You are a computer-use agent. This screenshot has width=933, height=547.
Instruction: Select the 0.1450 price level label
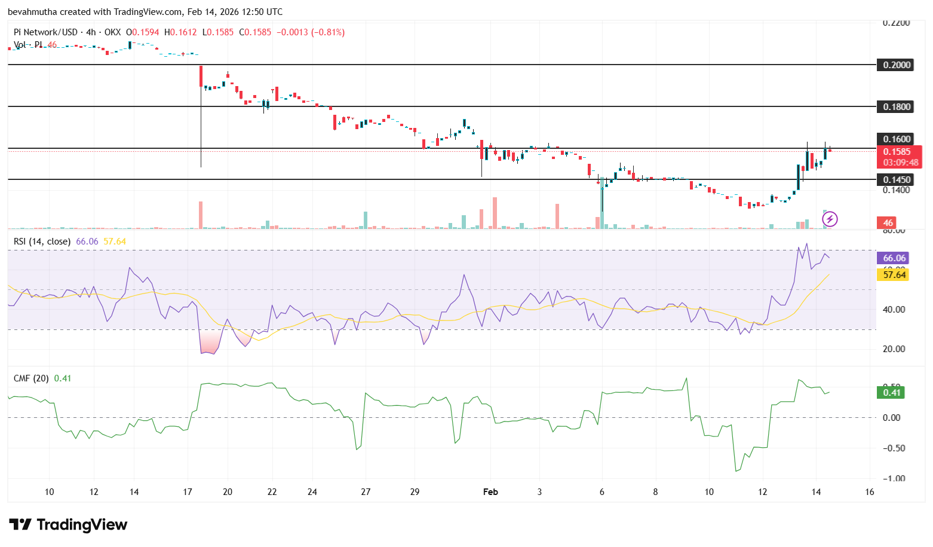click(x=894, y=179)
